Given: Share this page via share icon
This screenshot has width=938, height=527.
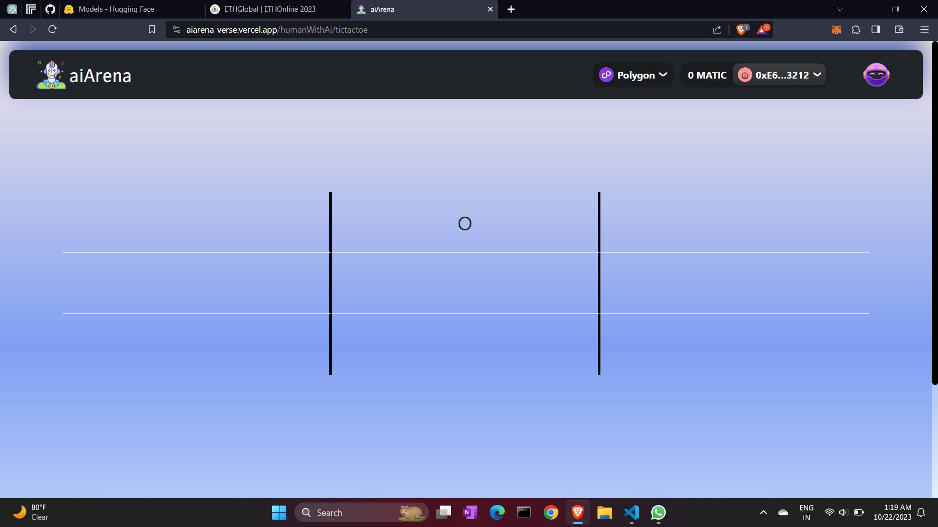Looking at the screenshot, I should [x=717, y=30].
